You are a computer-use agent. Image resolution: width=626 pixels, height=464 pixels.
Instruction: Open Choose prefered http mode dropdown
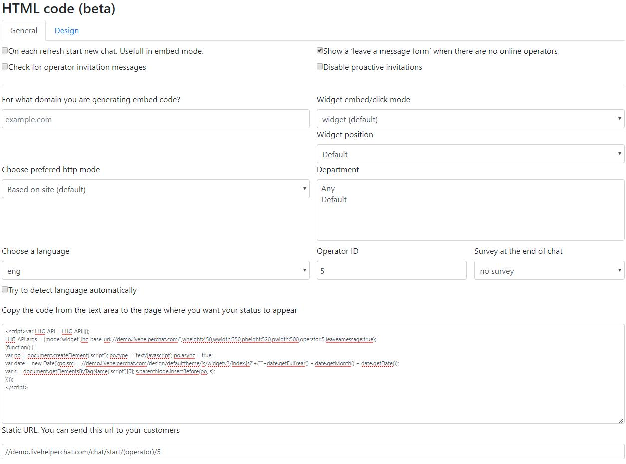156,189
